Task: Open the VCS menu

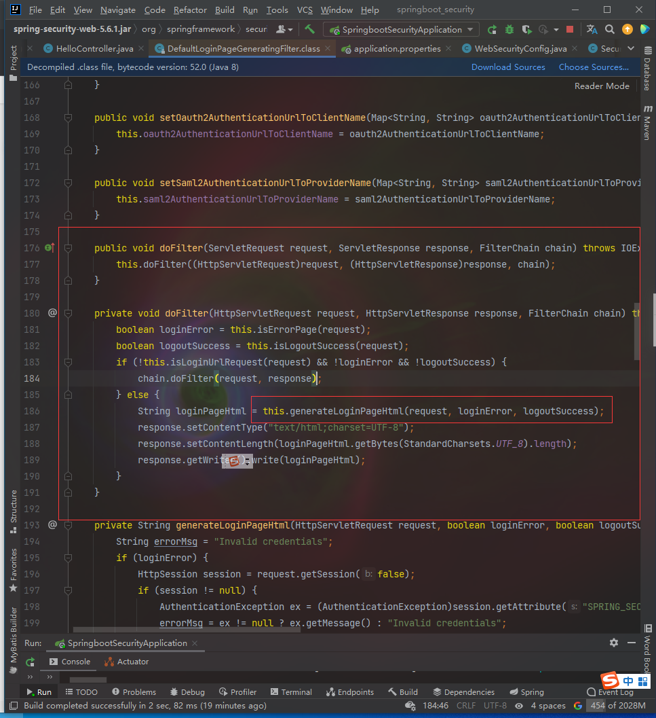Action: 305,10
